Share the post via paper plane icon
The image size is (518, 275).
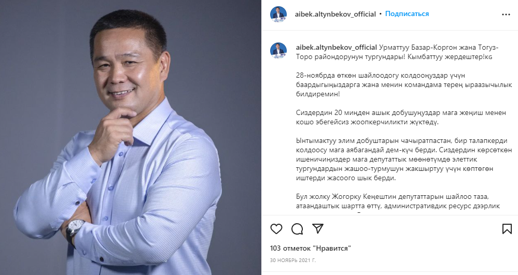pyautogui.click(x=318, y=228)
